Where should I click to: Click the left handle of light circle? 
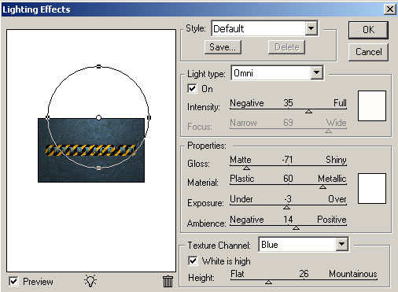tap(48, 117)
